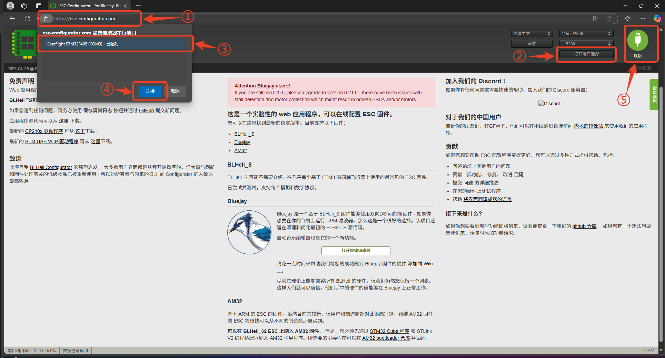
Task: Open the port dropdown 1155:22336
Action: pyautogui.click(x=586, y=33)
